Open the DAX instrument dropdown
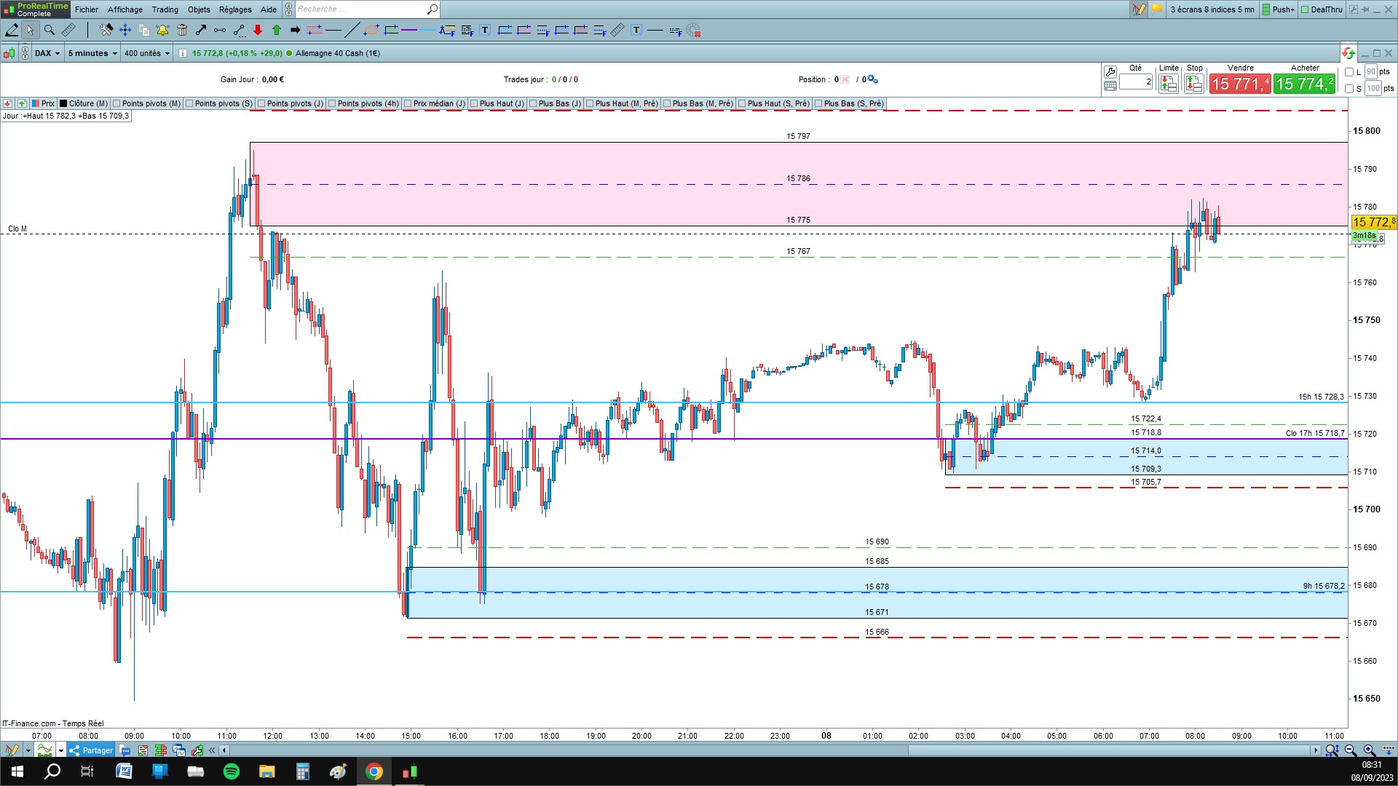 (x=47, y=53)
